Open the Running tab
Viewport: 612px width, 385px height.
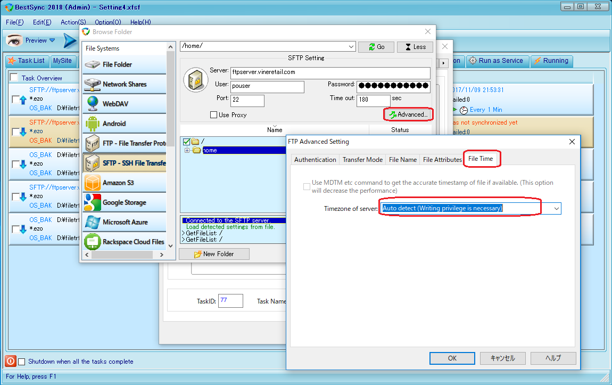coord(551,61)
